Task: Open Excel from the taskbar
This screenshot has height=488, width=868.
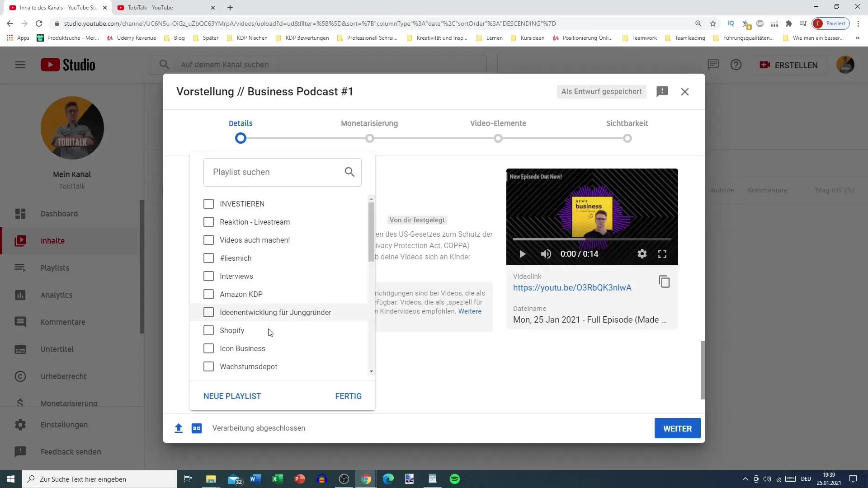Action: (277, 479)
